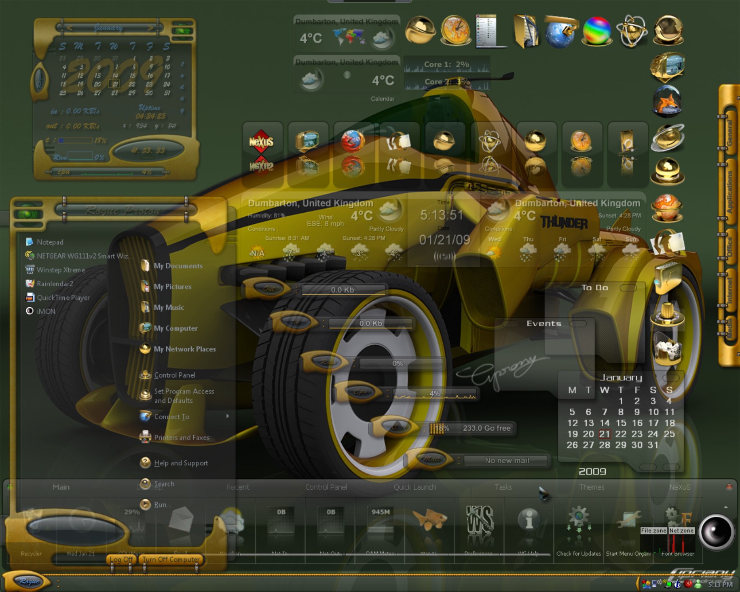This screenshot has width=740, height=592.
Task: Open the Quick Launch shelf tab
Action: point(415,487)
